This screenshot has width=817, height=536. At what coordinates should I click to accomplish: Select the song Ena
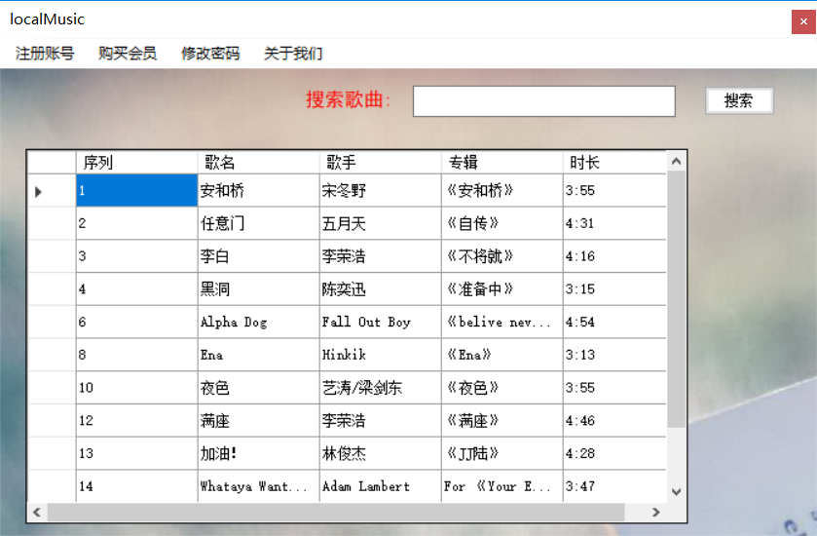coord(259,355)
